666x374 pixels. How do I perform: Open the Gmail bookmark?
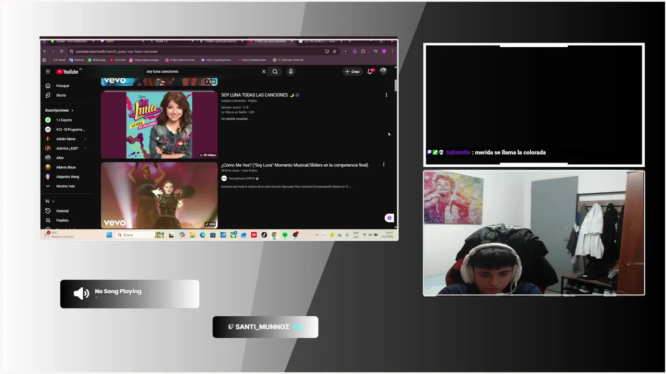(x=59, y=60)
